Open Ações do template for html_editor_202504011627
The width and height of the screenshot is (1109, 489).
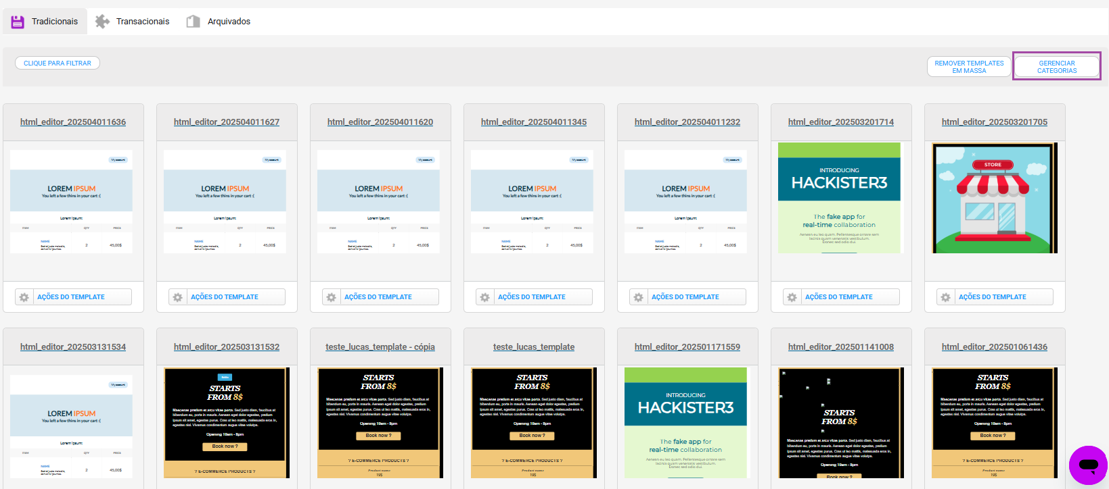(x=227, y=297)
